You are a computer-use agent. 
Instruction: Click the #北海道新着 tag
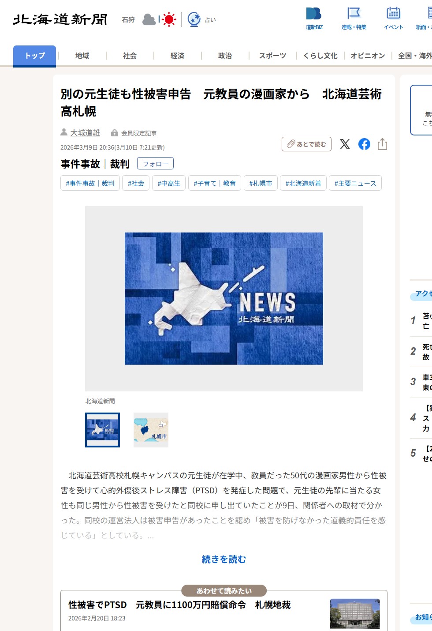click(303, 183)
